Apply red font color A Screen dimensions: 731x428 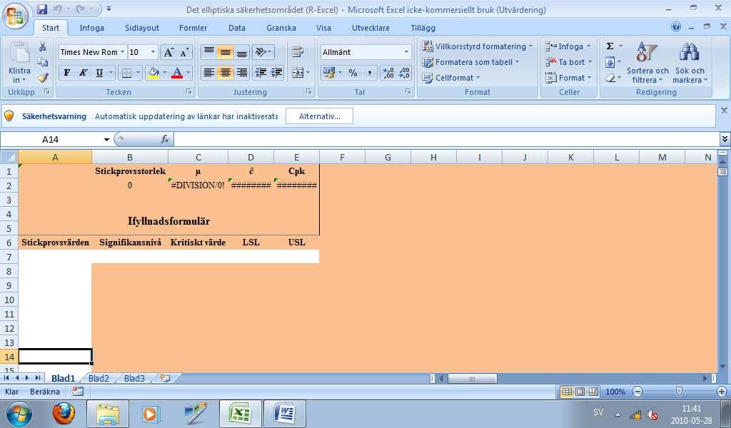pos(177,73)
